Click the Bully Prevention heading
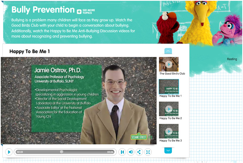Viewport: 243px width, 163px height. (x=43, y=10)
